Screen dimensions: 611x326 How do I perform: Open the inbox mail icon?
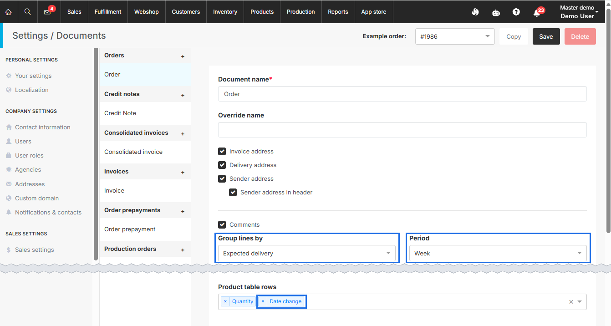click(47, 12)
